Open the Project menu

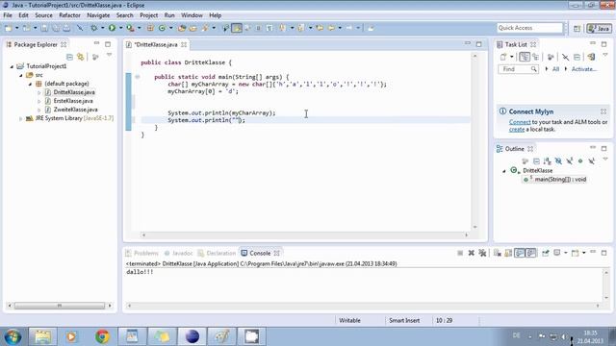[x=149, y=15]
